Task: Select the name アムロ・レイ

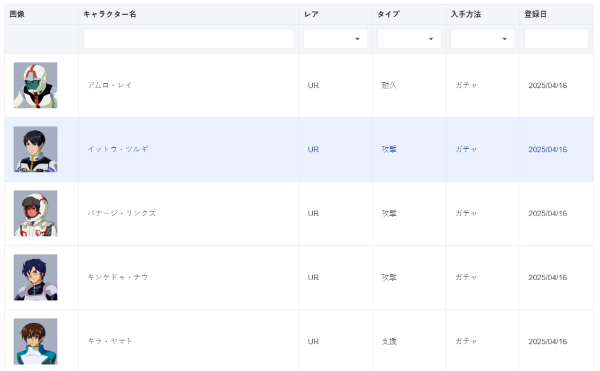Action: (110, 85)
